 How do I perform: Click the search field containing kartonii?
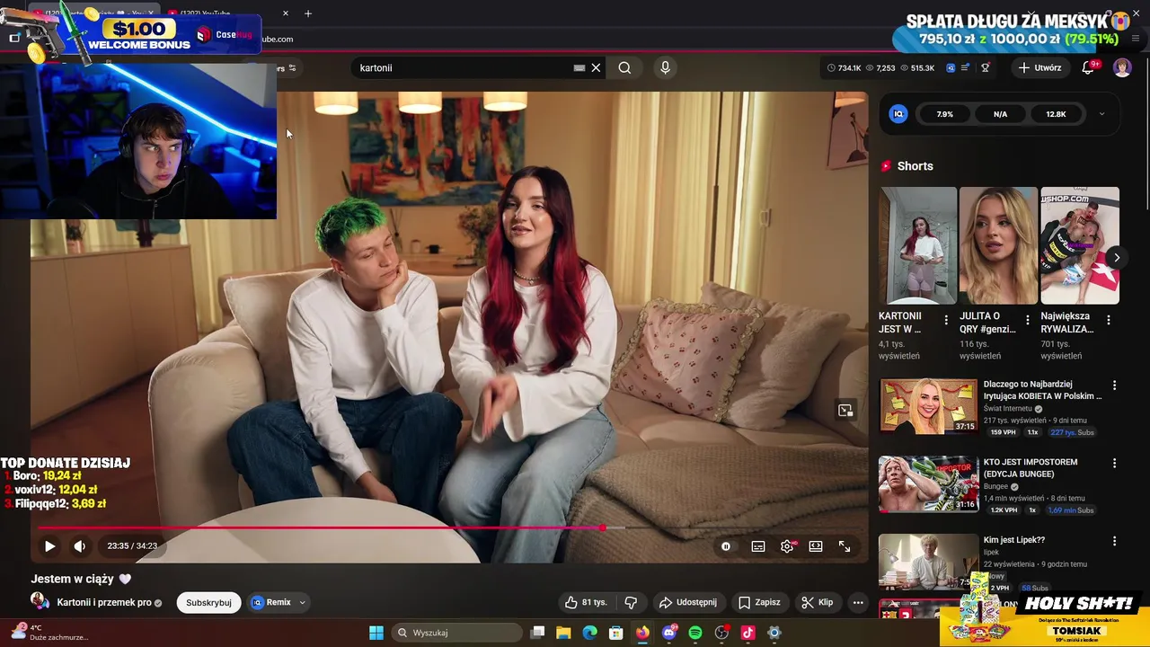pyautogui.click(x=463, y=67)
